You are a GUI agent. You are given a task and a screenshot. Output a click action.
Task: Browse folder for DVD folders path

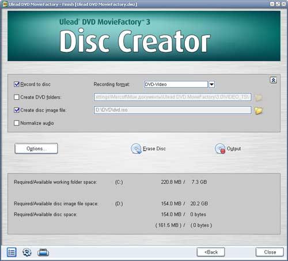259,97
